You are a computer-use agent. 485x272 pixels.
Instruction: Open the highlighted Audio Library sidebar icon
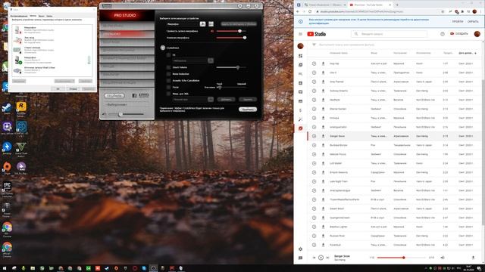click(300, 128)
